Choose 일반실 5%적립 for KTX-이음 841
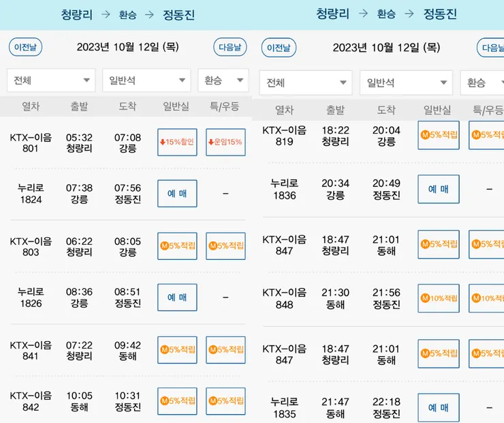 177,350
